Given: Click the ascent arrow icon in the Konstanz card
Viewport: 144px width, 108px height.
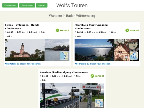Looking at the screenshot, I should (74, 76).
